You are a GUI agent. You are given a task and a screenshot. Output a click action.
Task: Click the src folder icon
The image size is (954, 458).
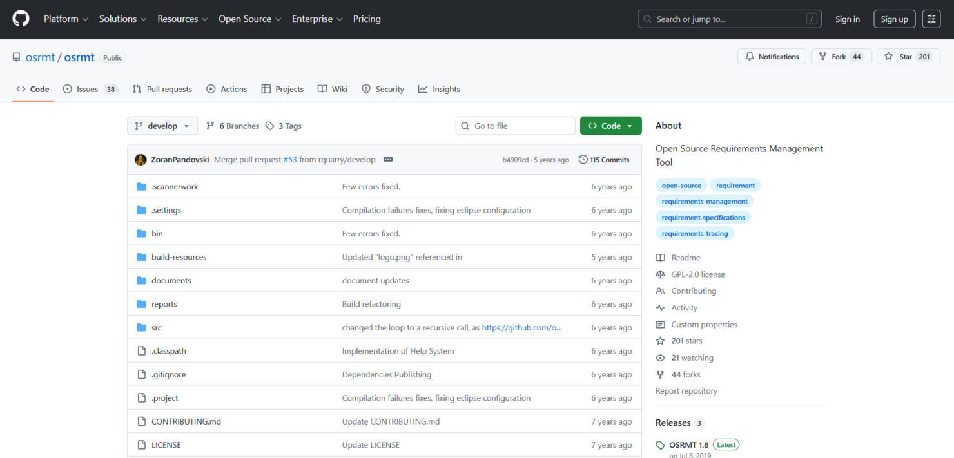[142, 328]
